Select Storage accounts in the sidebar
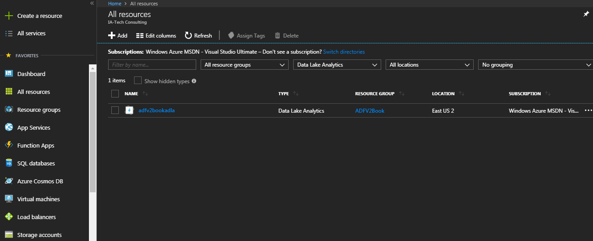The image size is (593, 241). (x=39, y=235)
